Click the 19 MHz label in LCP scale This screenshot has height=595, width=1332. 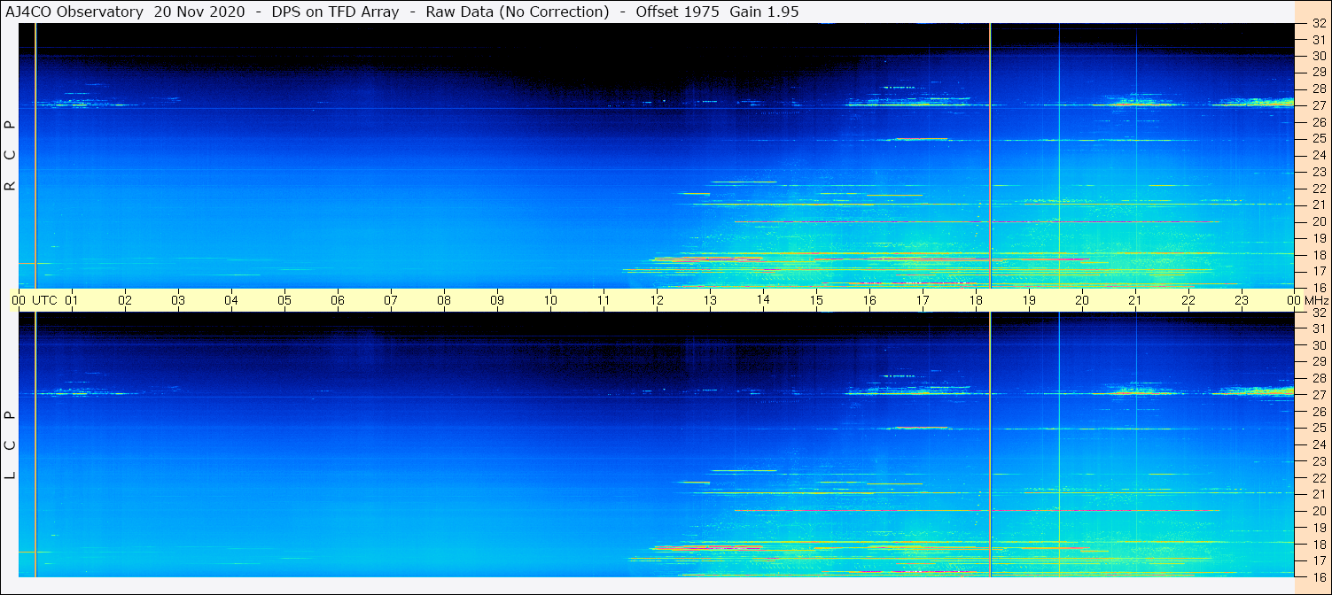coord(1320,528)
